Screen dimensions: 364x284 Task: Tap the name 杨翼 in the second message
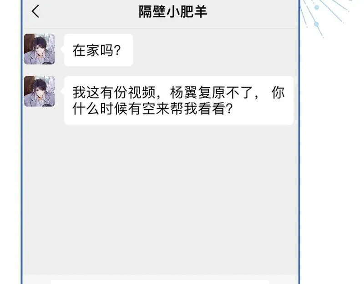tap(184, 93)
